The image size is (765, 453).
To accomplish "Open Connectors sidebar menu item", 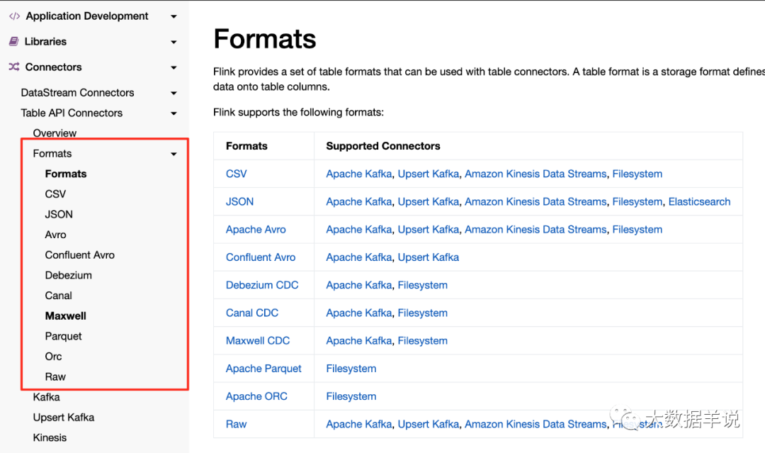I will [x=53, y=67].
